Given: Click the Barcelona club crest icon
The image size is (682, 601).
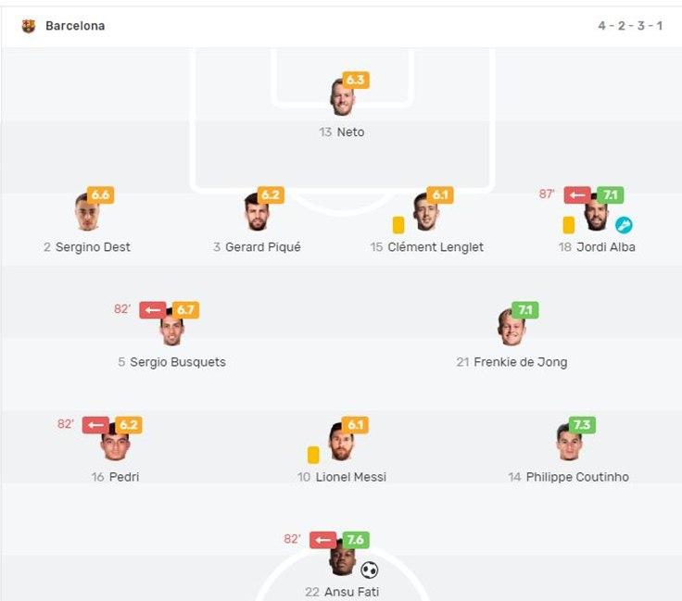Looking at the screenshot, I should (x=29, y=26).
